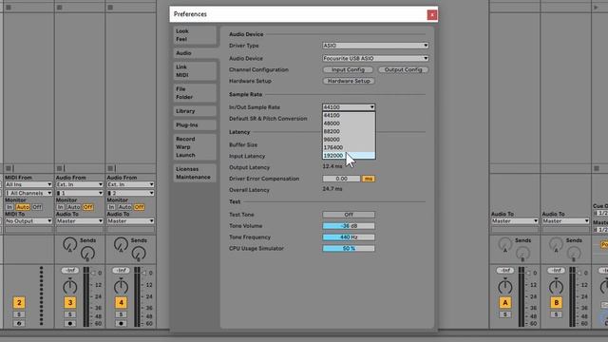Adjust the CPU Usage Simulator slider
This screenshot has height=342, width=608.
tap(349, 248)
